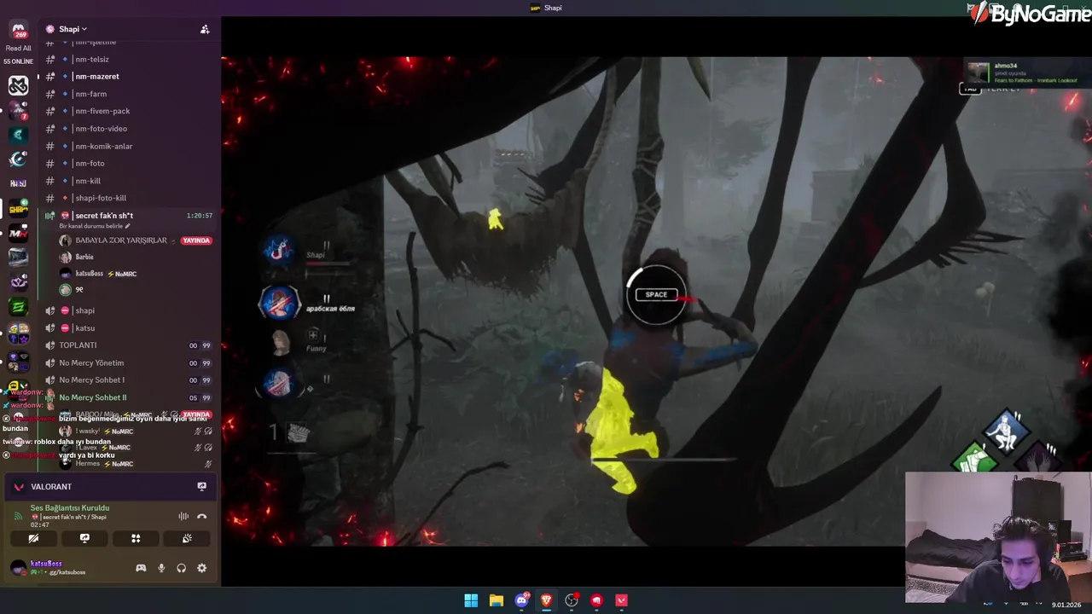This screenshot has width=1092, height=614.
Task: Open Discord direct messages home icon
Action: coord(18,31)
